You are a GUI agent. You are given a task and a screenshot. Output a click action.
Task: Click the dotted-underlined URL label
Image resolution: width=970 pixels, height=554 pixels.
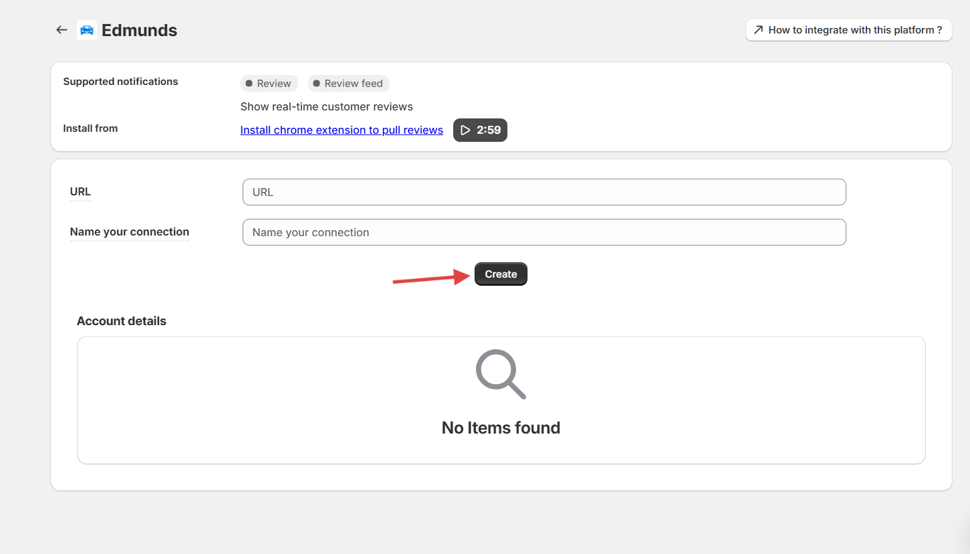click(x=80, y=192)
